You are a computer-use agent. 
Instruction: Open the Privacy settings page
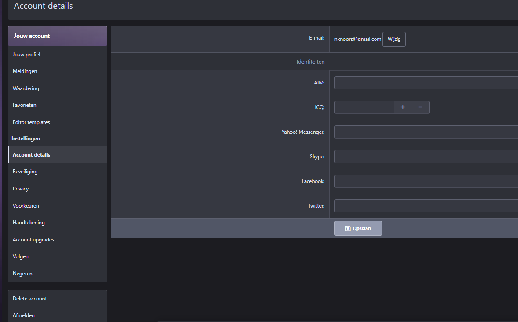(21, 189)
